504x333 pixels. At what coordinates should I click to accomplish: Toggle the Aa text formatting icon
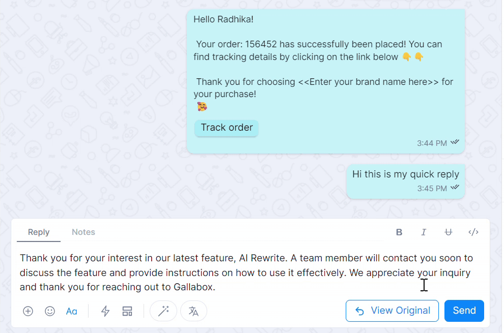pos(72,311)
